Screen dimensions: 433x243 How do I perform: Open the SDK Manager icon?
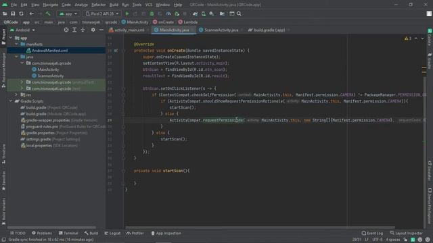pyautogui.click(x=212, y=13)
